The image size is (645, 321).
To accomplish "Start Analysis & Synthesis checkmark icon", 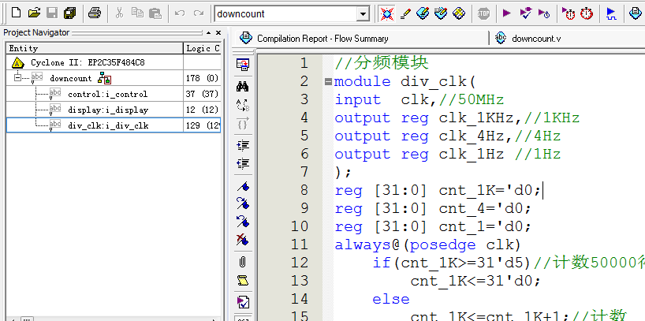I will 526,13.
